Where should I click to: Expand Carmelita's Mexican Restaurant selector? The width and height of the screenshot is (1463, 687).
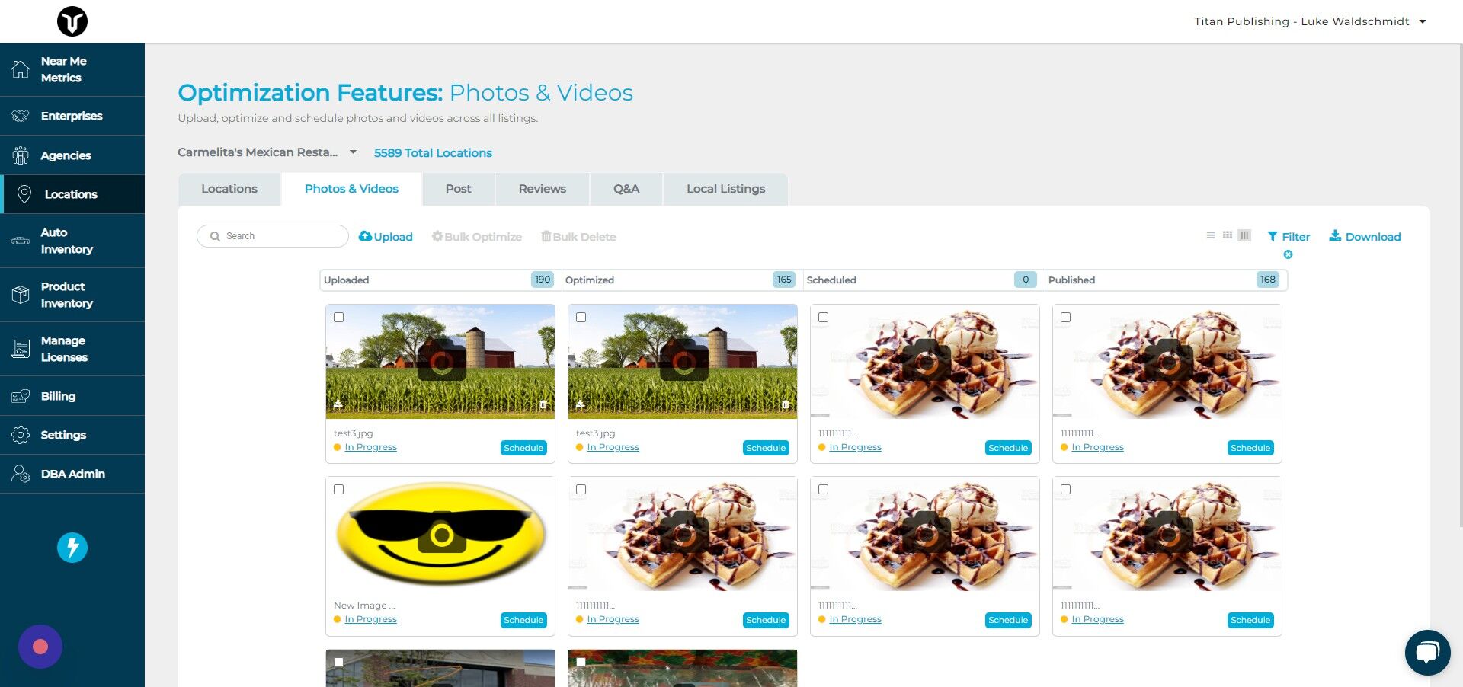coord(267,152)
